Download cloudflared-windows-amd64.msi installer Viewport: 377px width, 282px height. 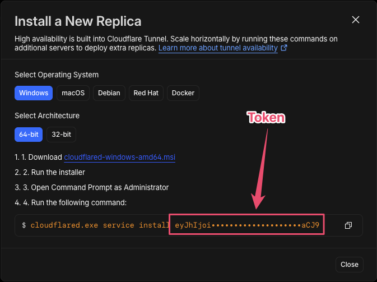[119, 158]
